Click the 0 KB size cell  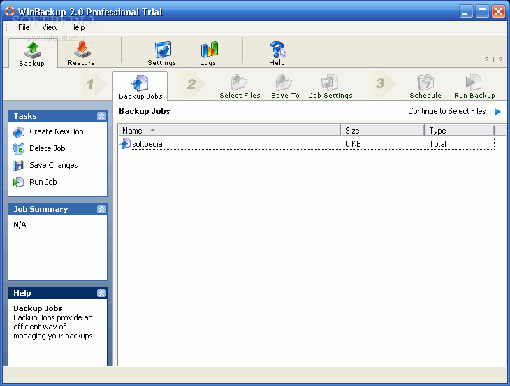click(x=353, y=144)
